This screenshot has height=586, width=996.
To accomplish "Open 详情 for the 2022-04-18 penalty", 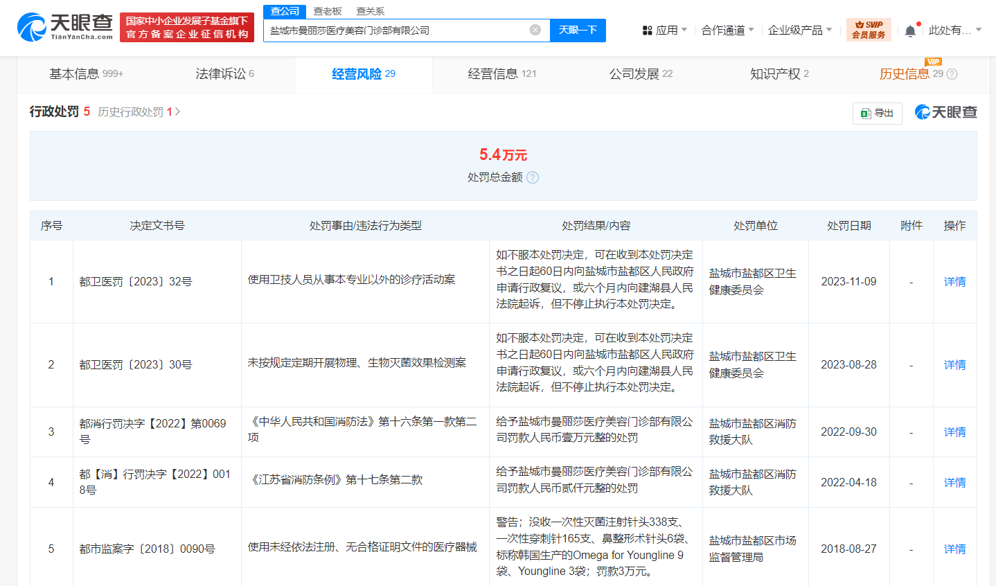I will [955, 483].
